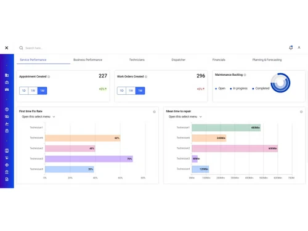Open the clipboard icon in the sidebar
This screenshot has height=231, width=308.
click(7, 131)
